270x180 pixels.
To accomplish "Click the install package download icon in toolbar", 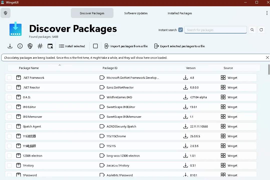I will [10, 46].
